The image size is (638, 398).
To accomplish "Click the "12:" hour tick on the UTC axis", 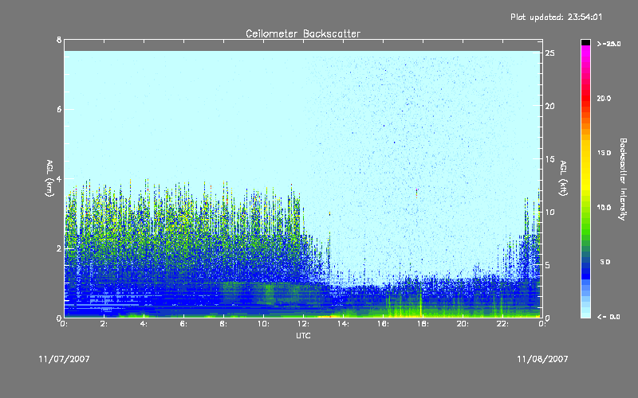I will pos(304,324).
